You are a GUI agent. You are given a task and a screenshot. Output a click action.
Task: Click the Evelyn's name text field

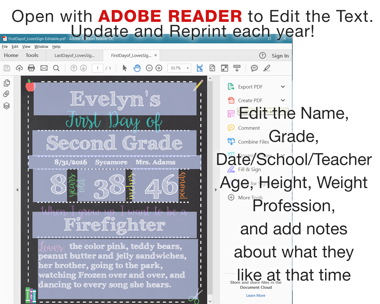pyautogui.click(x=115, y=99)
